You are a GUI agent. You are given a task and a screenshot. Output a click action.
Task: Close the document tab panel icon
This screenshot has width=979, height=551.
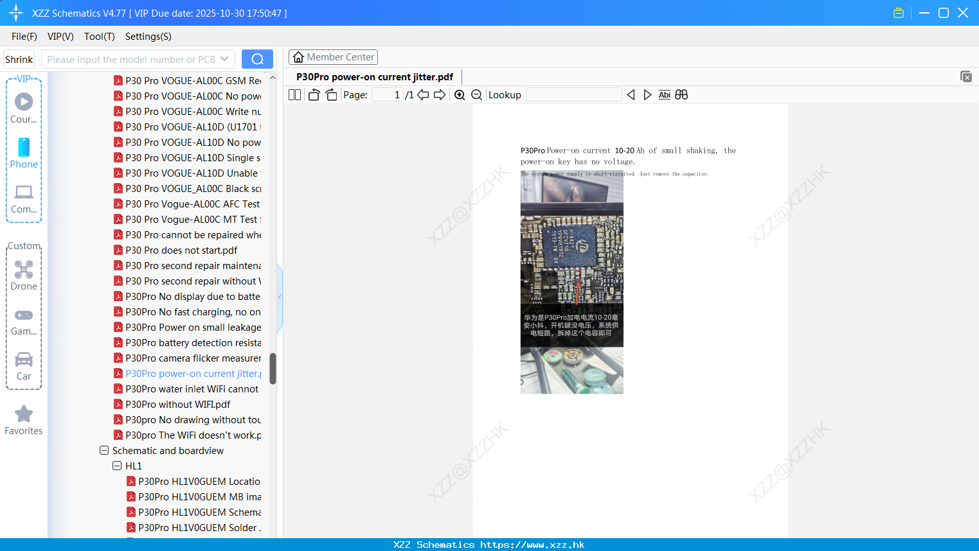[966, 76]
